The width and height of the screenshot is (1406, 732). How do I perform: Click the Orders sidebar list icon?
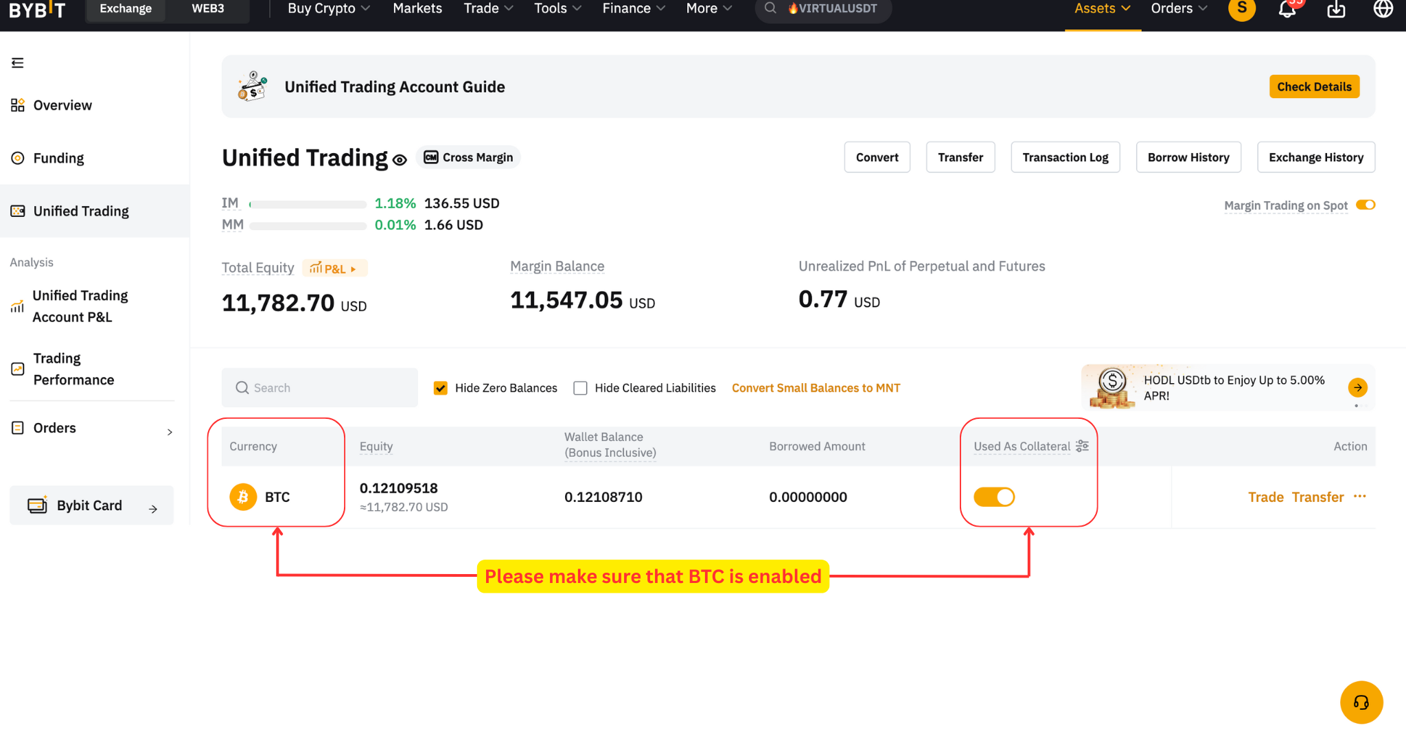[18, 428]
